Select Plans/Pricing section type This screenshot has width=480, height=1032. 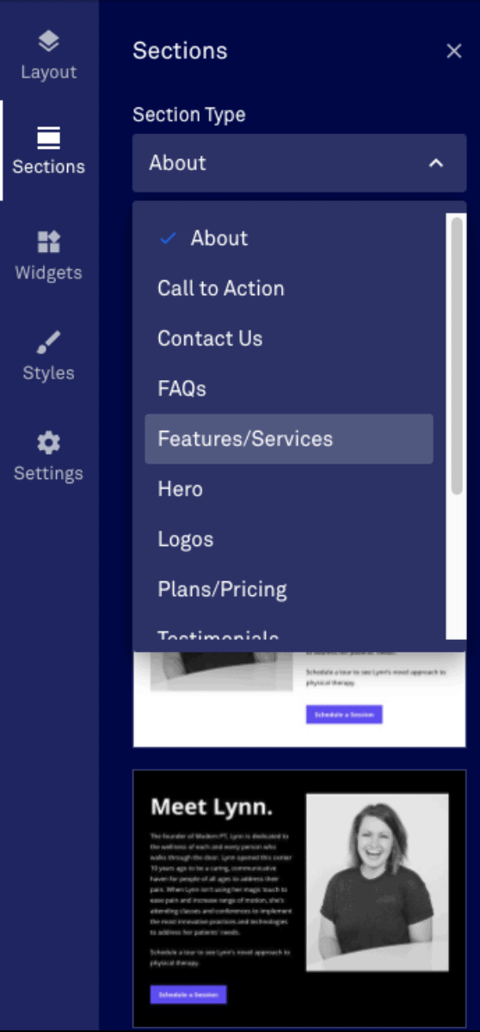pos(289,590)
